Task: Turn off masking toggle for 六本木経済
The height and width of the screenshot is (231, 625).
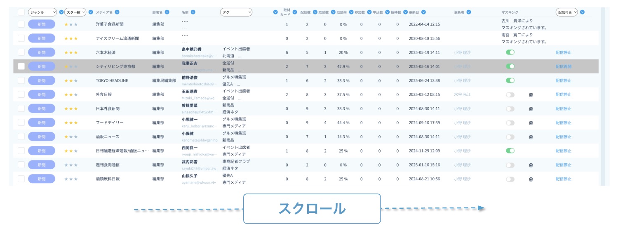Action: 510,52
